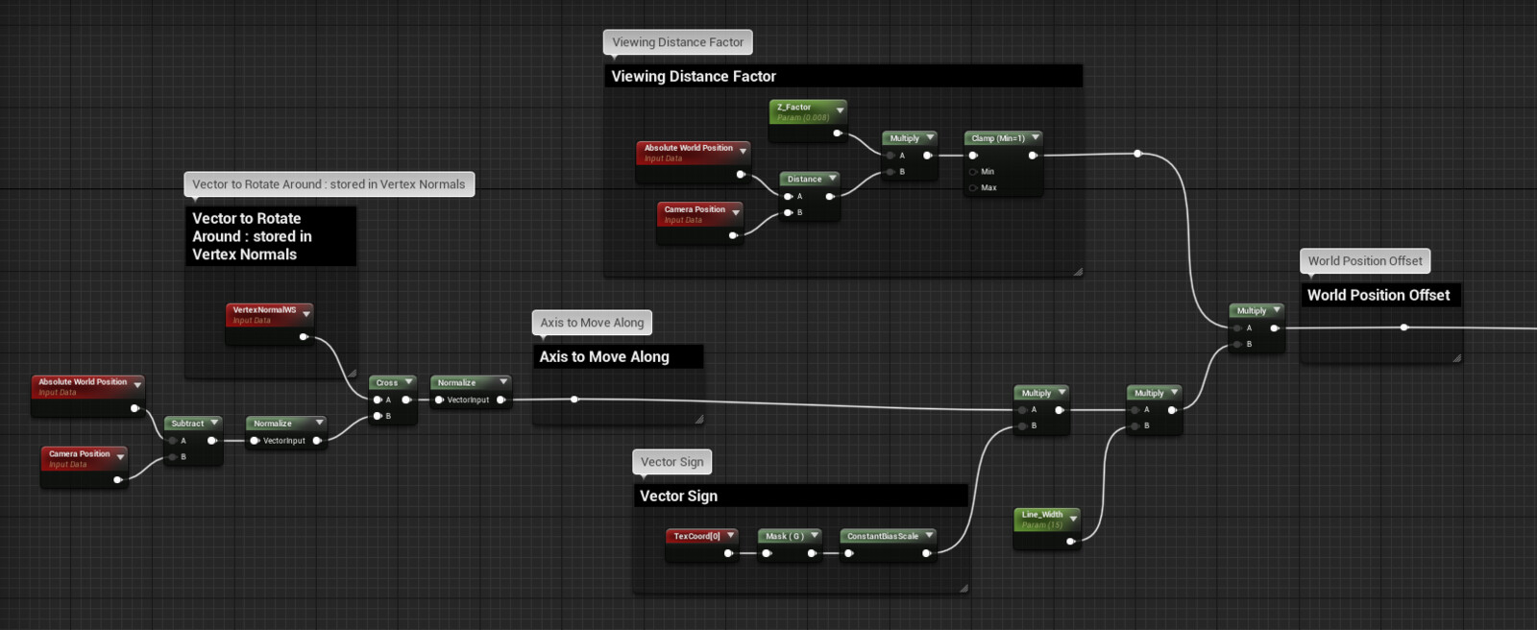Click the Clamp node's Max input pin
The image size is (1537, 630).
pos(973,188)
